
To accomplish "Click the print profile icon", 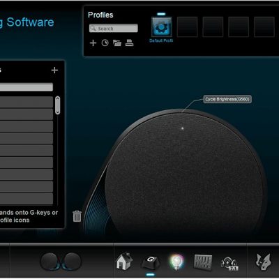I will tap(129, 43).
